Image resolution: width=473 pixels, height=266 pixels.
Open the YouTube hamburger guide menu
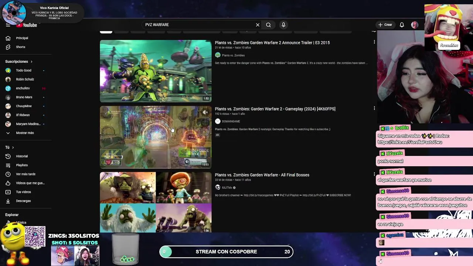pyautogui.click(x=8, y=25)
